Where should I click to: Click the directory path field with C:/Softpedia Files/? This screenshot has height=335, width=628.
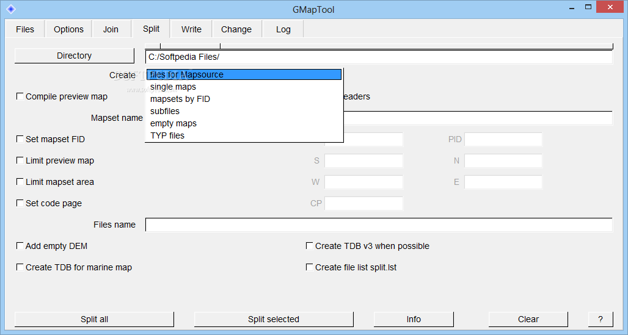(x=379, y=57)
